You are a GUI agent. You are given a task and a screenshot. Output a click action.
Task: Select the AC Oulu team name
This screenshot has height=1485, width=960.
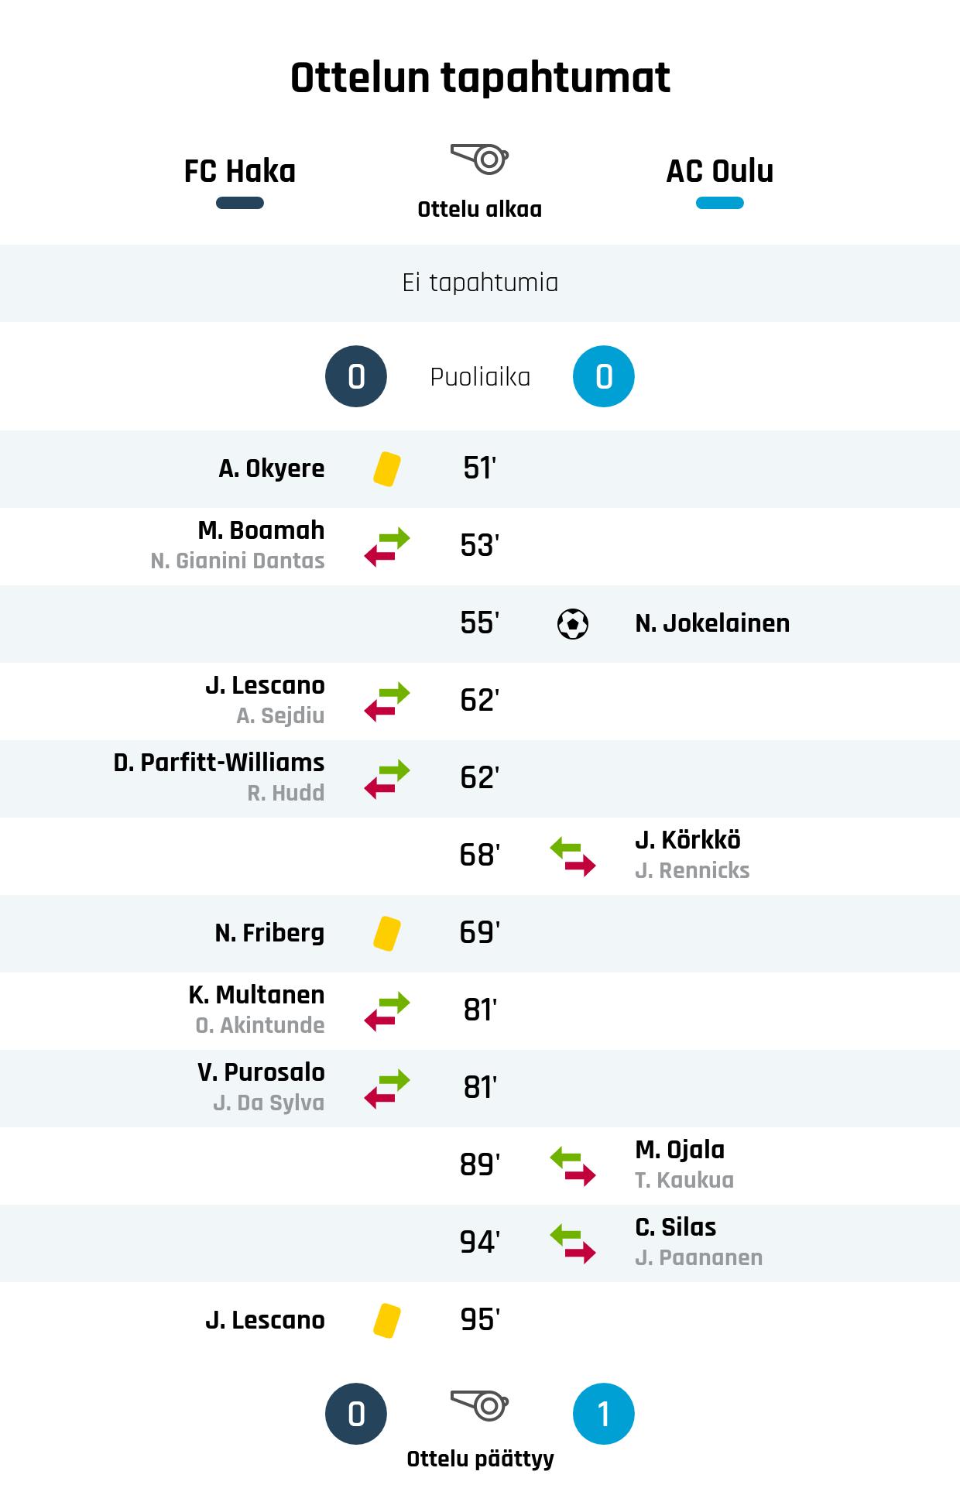point(720,171)
